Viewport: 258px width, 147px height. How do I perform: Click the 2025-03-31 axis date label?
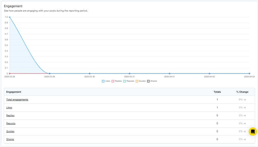pos(130,77)
